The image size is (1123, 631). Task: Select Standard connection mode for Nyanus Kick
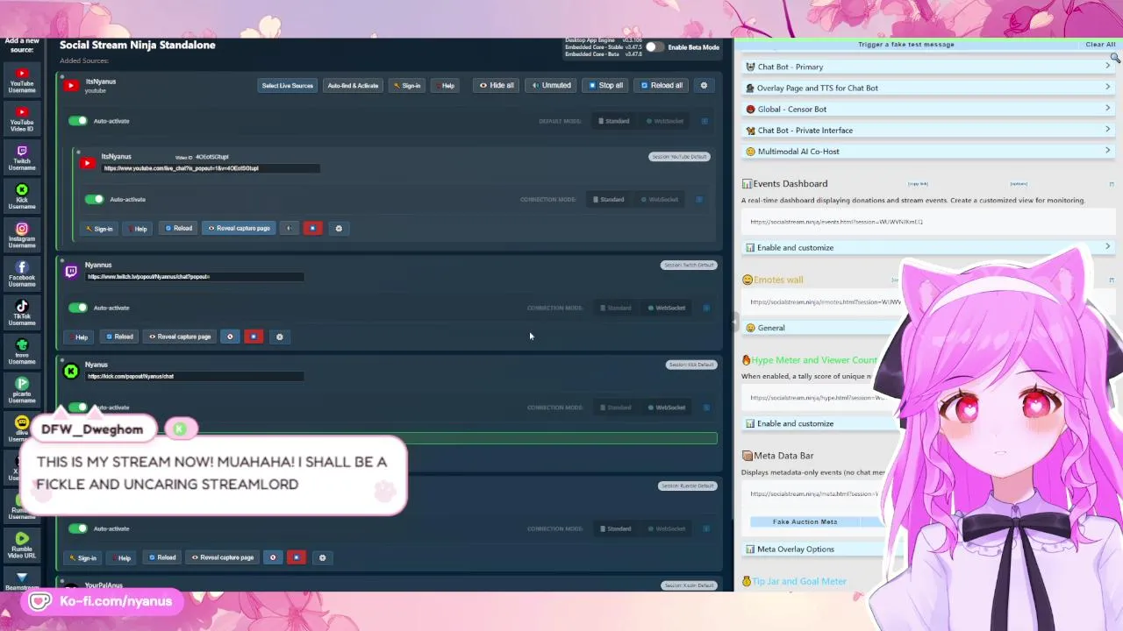pos(615,408)
